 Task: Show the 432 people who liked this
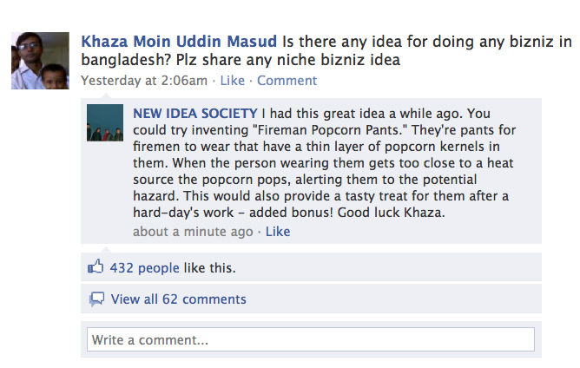pyautogui.click(x=144, y=267)
